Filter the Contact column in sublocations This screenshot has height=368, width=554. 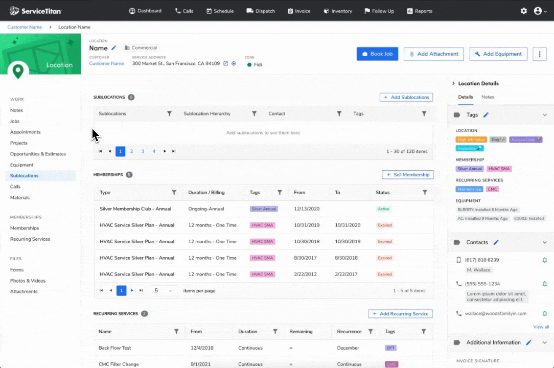click(x=339, y=113)
